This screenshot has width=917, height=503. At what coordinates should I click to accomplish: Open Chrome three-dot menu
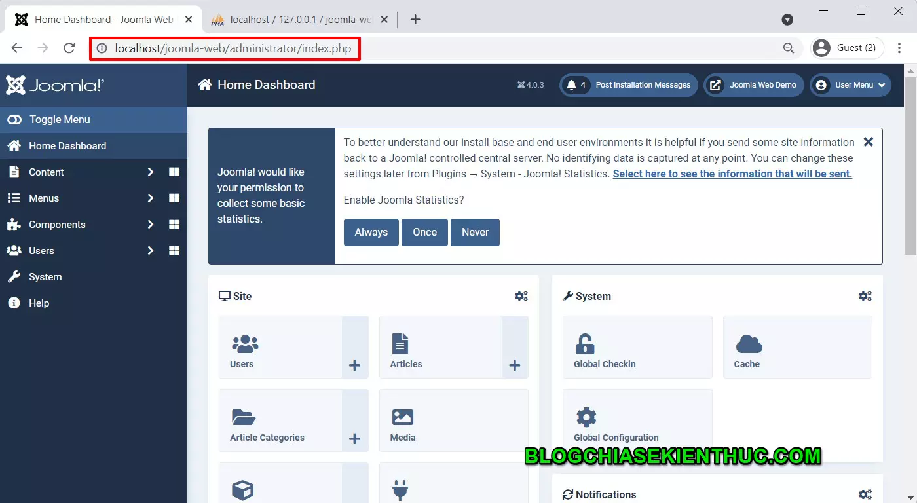point(900,48)
